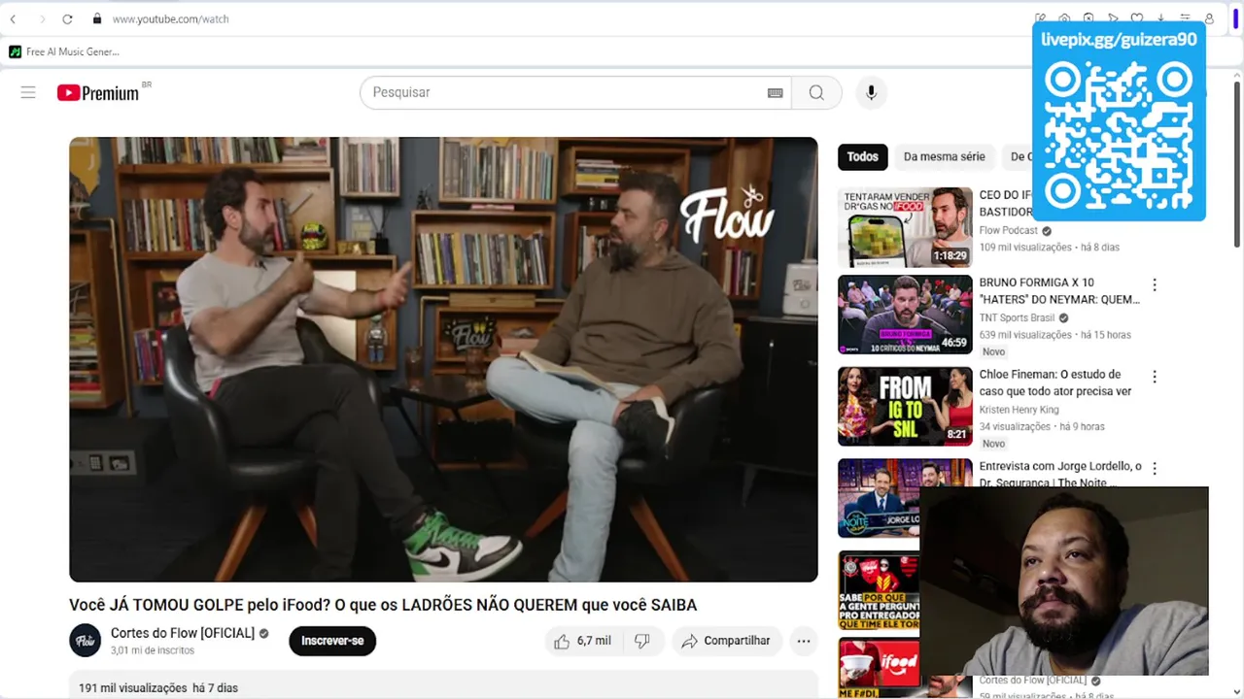Open the CEO do iFood video thumbnail
The width and height of the screenshot is (1244, 699).
tap(905, 227)
